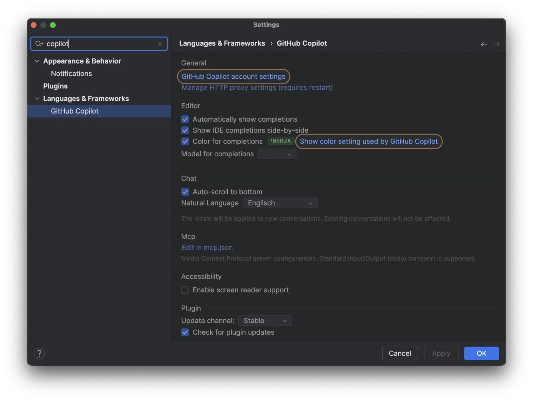Open the Edit in mcp.json link
This screenshot has height=401, width=533.
(x=207, y=247)
